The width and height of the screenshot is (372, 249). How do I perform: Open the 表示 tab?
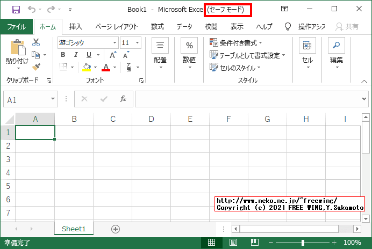[x=237, y=26]
